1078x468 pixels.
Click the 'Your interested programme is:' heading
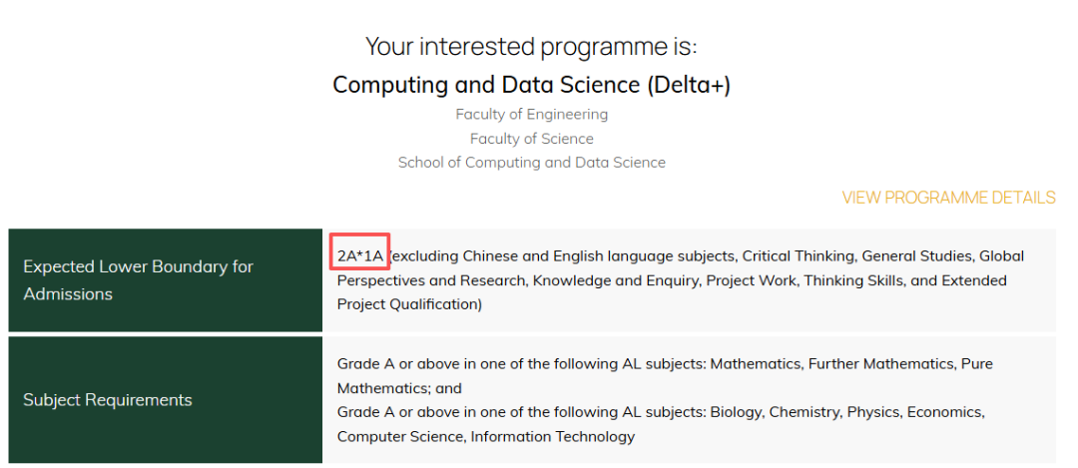[531, 46]
